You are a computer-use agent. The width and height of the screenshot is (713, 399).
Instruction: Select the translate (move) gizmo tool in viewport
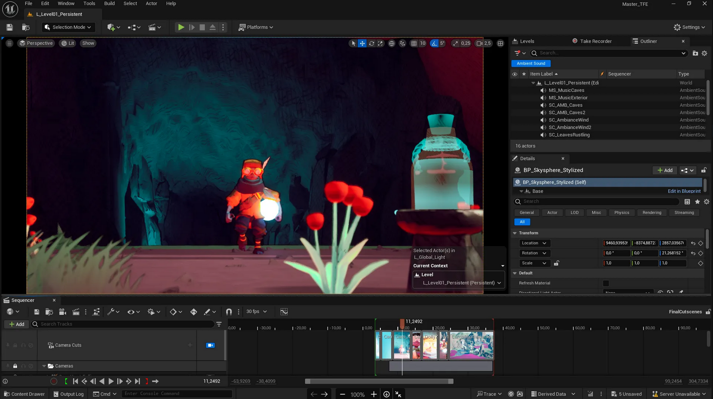[362, 43]
